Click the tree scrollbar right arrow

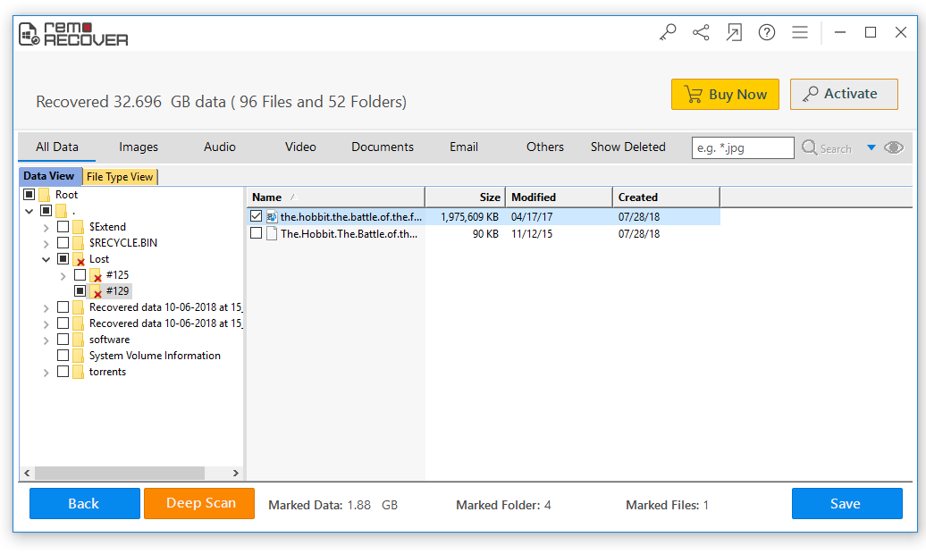(x=236, y=473)
